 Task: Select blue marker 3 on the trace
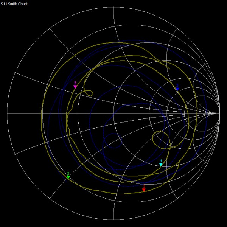(177, 89)
